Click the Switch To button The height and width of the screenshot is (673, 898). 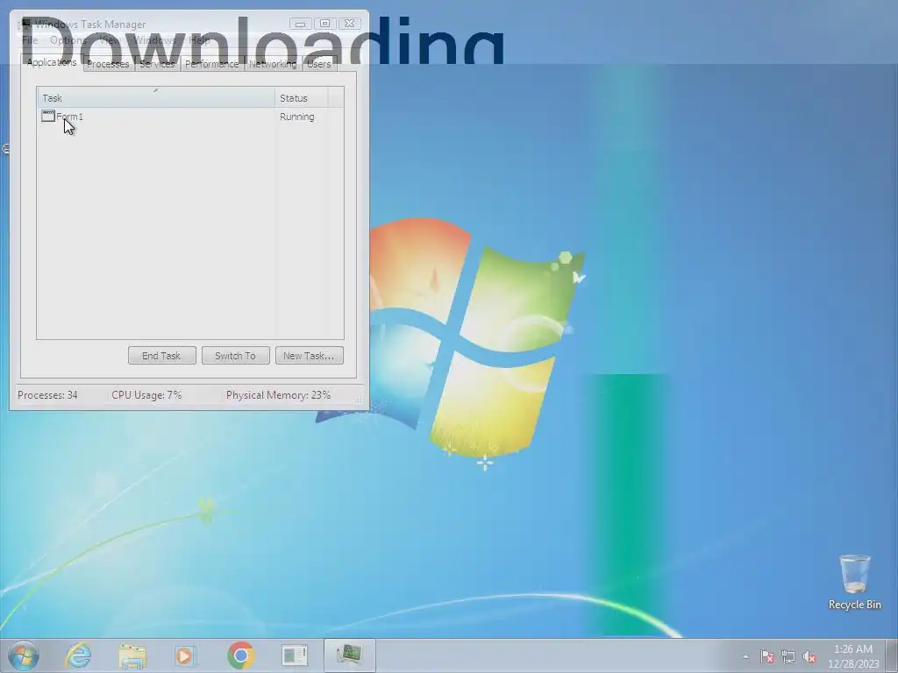[x=235, y=356]
